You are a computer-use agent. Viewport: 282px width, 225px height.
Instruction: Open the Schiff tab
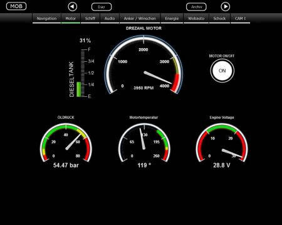point(90,19)
